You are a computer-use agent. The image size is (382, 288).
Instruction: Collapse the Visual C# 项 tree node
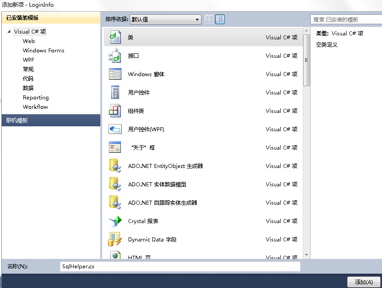click(x=9, y=31)
